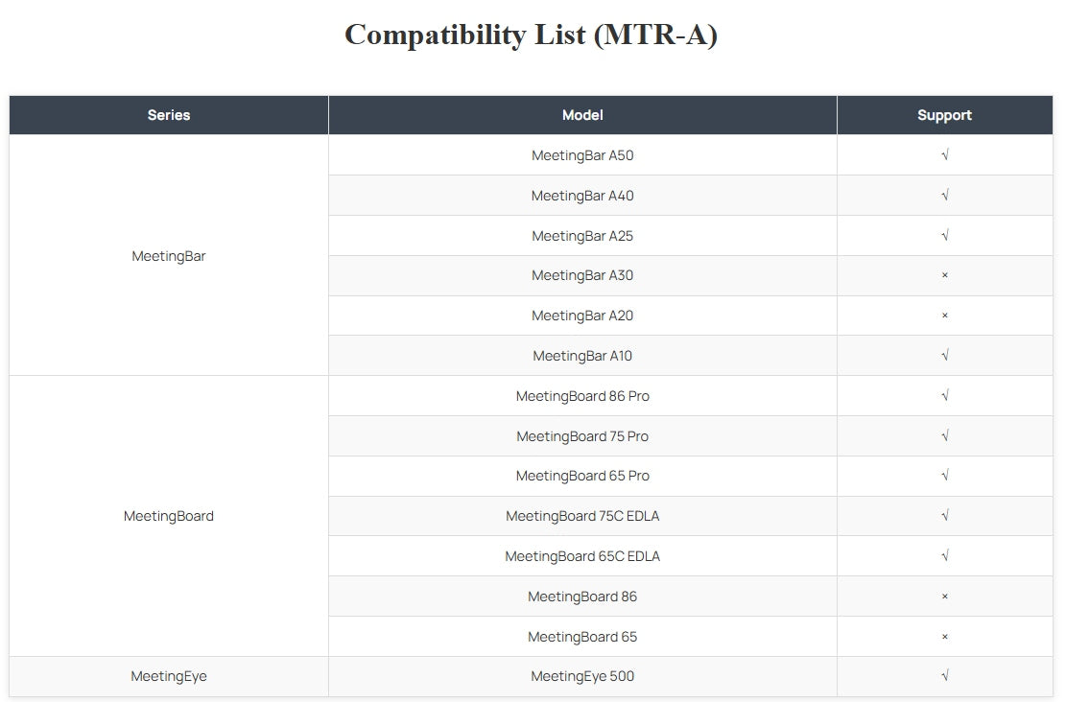1066x702 pixels.
Task: Select MeetingBoard 86 Pro model cell
Action: pyautogui.click(x=582, y=395)
